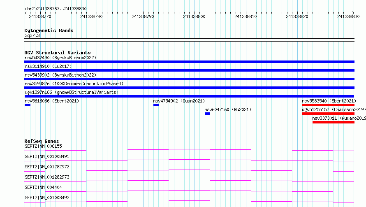Click the red bar under nsv5583540
Image resolution: width=366 pixels, height=207 pixels.
click(328, 105)
